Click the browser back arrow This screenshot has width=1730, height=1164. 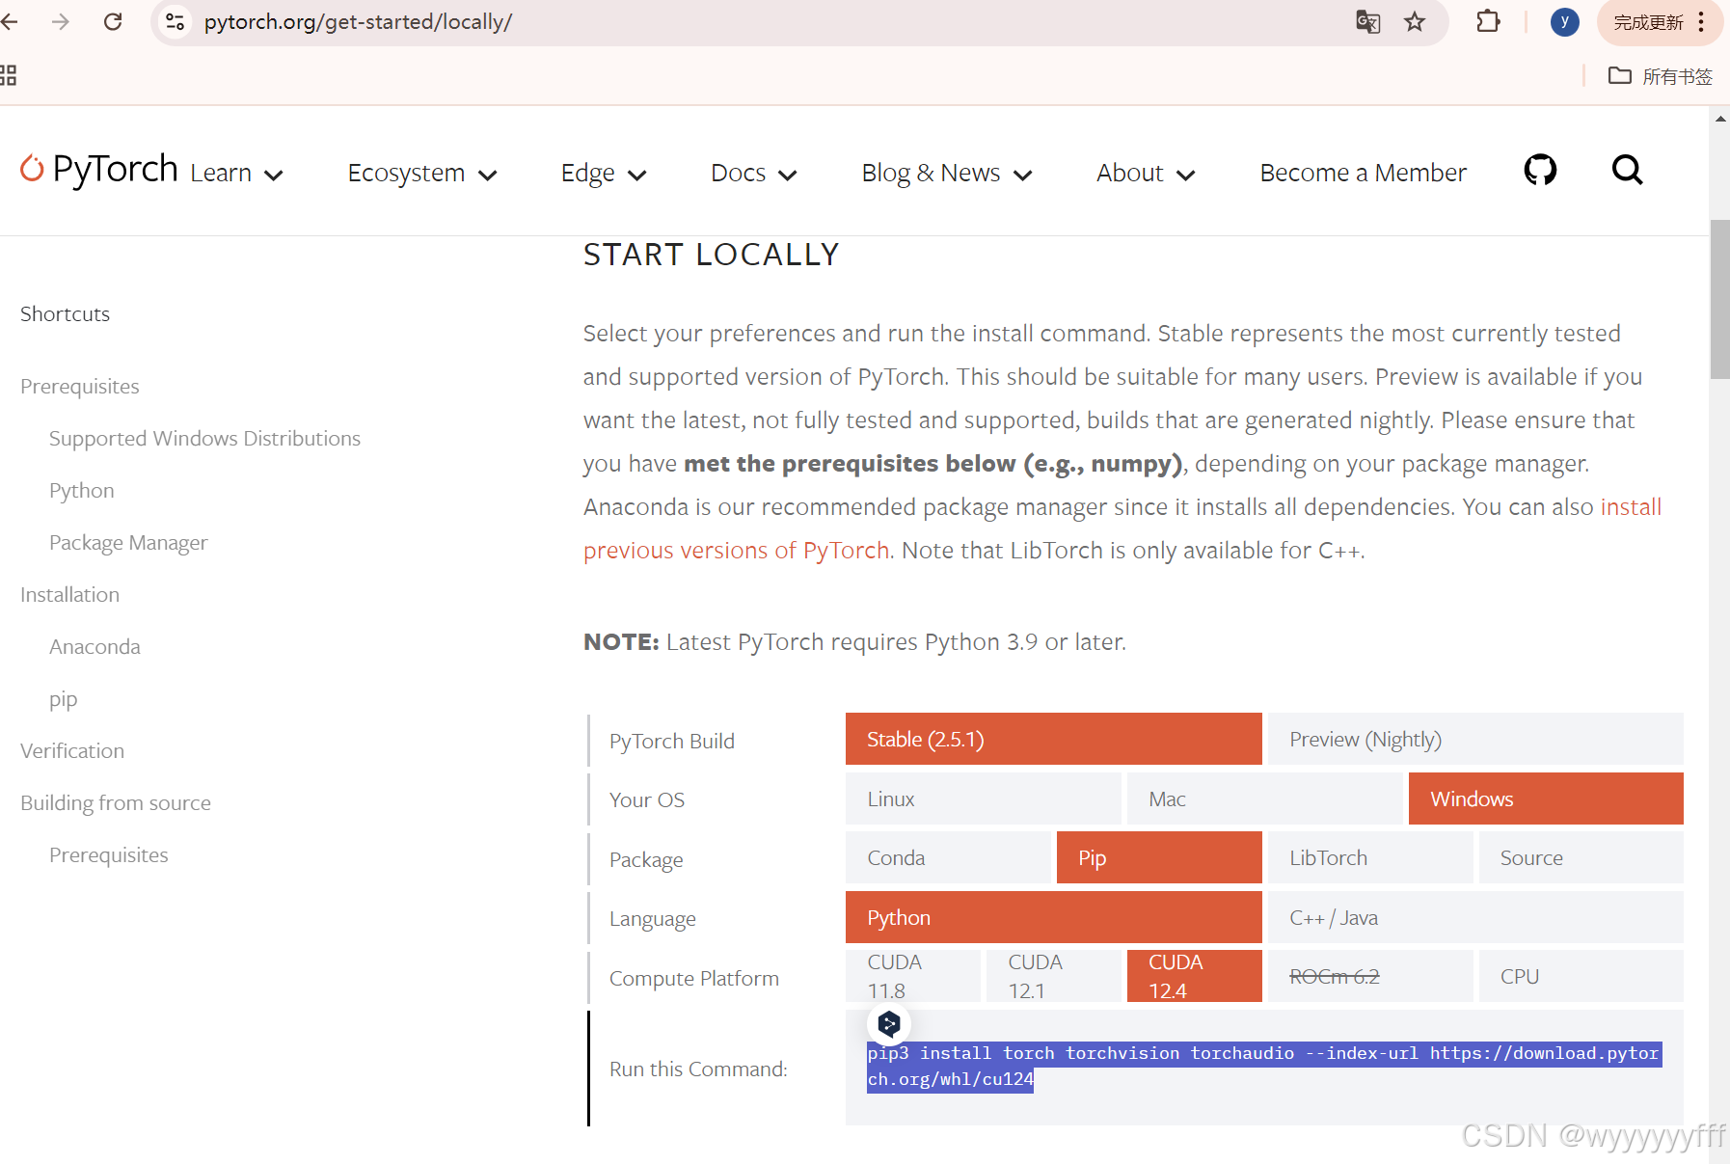10,21
